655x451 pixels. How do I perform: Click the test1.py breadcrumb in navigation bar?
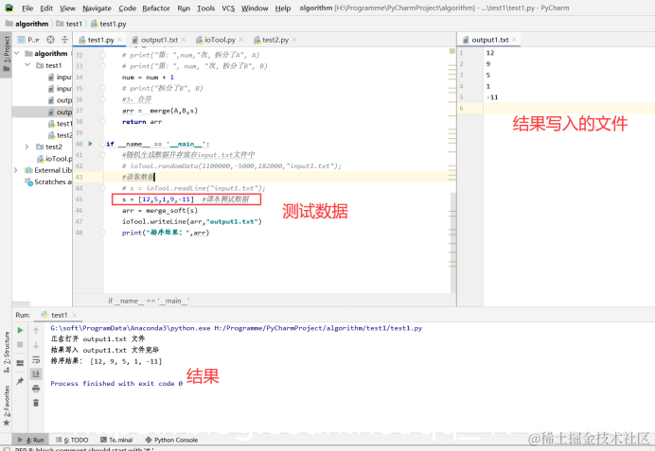pyautogui.click(x=109, y=24)
